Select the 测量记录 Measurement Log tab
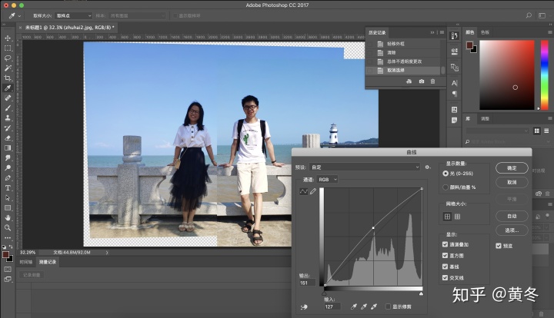Image resolution: width=554 pixels, height=318 pixels. coord(48,262)
